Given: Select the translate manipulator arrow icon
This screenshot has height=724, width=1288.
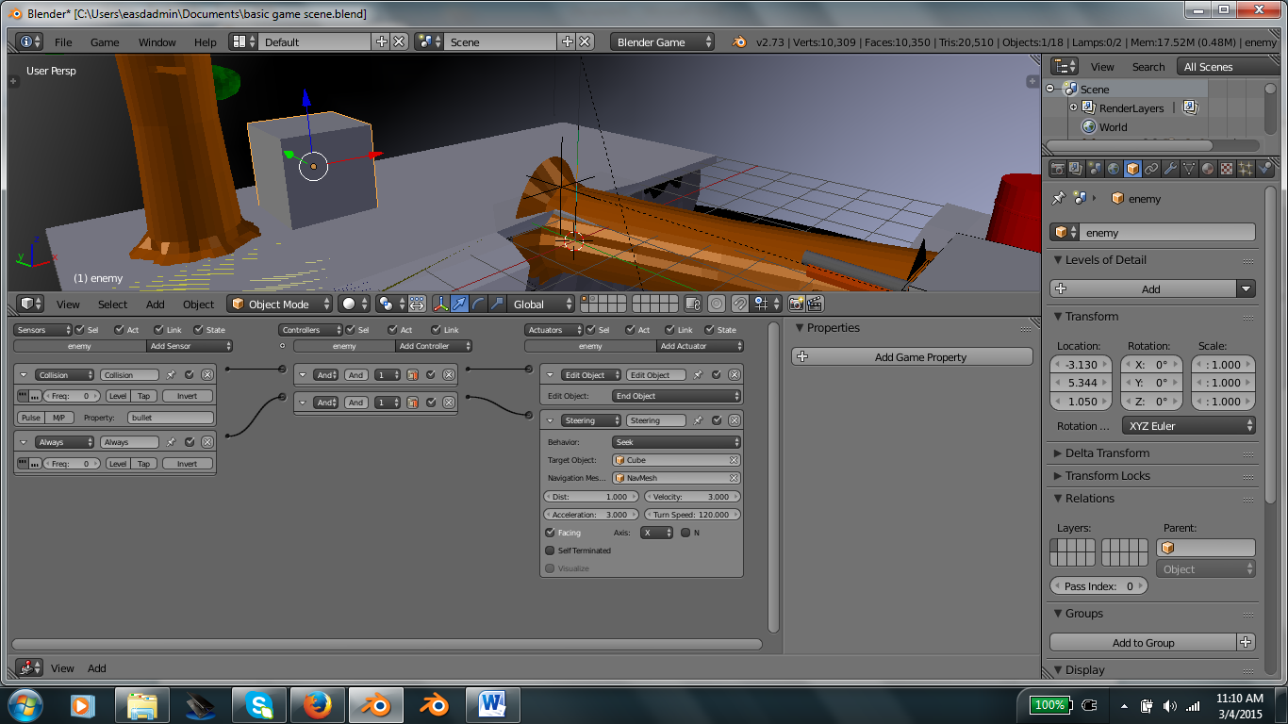Looking at the screenshot, I should (x=459, y=304).
